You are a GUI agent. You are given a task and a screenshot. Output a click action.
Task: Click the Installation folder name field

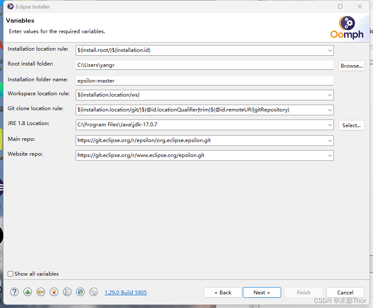click(x=205, y=81)
